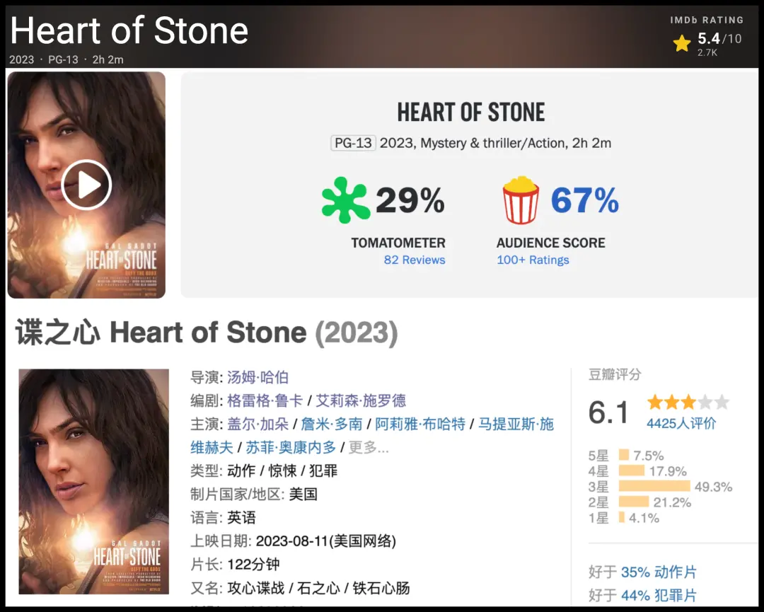Click the green Tomatometer splat icon
The width and height of the screenshot is (764, 612).
coord(345,201)
